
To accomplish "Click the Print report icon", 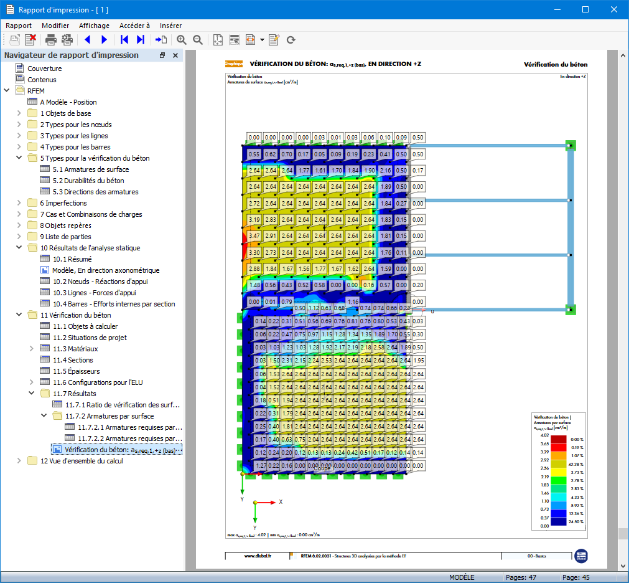I will [x=51, y=40].
